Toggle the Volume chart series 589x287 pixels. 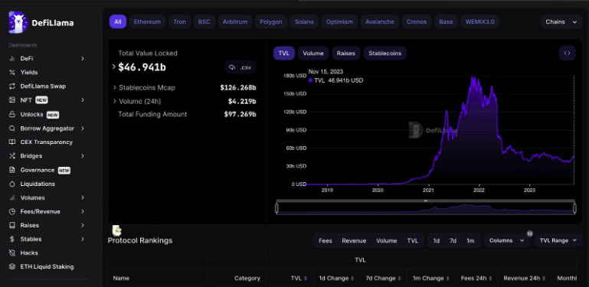click(x=313, y=54)
